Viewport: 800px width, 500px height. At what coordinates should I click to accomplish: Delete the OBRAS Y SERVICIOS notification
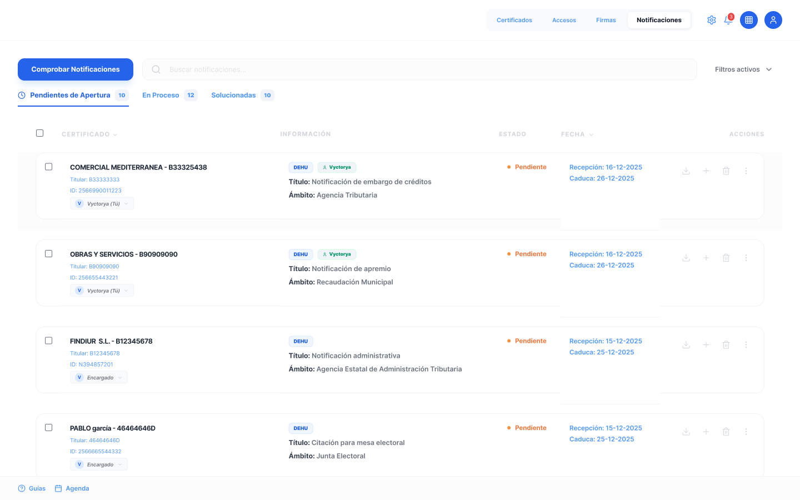point(726,258)
